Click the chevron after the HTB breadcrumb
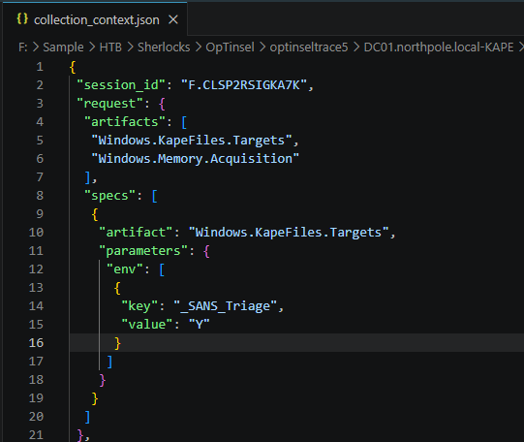524x442 pixels. 131,47
